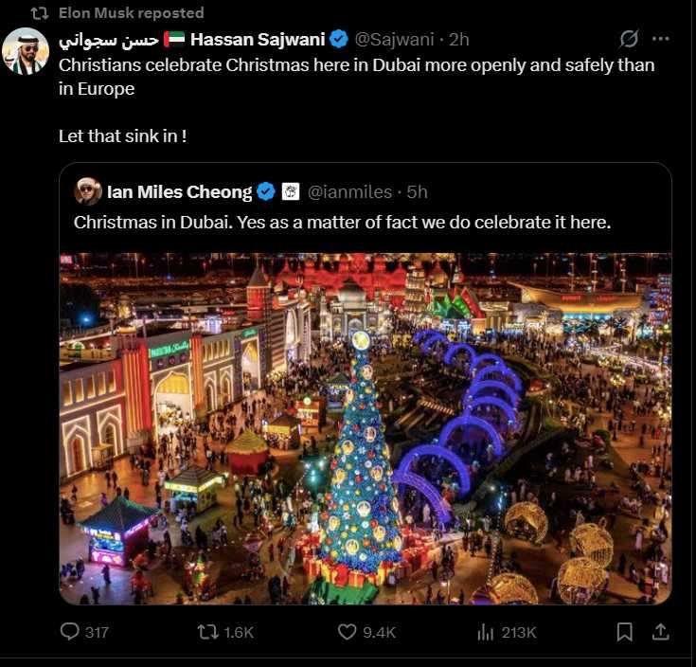Open the Dubai Christmas tree photo
696x667 pixels.
coord(366,428)
